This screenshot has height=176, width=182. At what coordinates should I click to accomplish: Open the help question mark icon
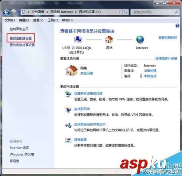(177, 26)
